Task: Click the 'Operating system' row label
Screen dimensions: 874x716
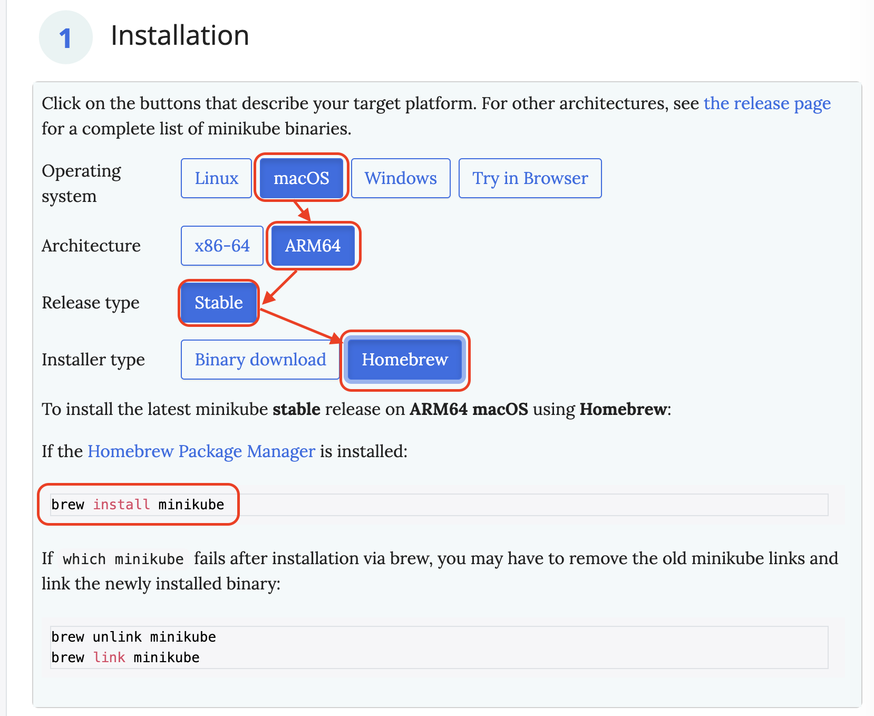Action: 81,183
